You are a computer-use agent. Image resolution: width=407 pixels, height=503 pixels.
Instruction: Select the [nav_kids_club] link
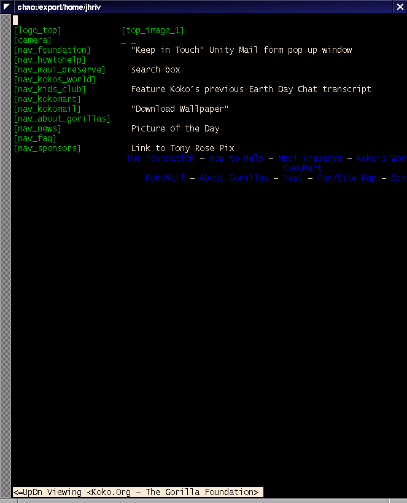(x=50, y=89)
